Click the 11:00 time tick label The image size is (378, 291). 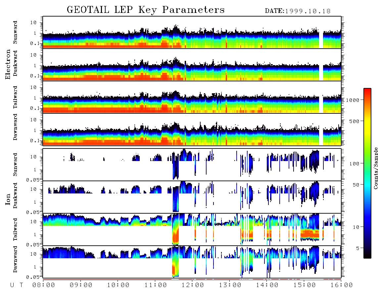(156, 285)
